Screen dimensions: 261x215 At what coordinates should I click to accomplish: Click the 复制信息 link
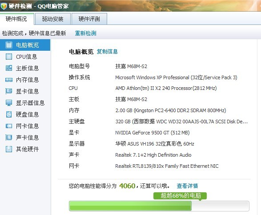(107, 52)
